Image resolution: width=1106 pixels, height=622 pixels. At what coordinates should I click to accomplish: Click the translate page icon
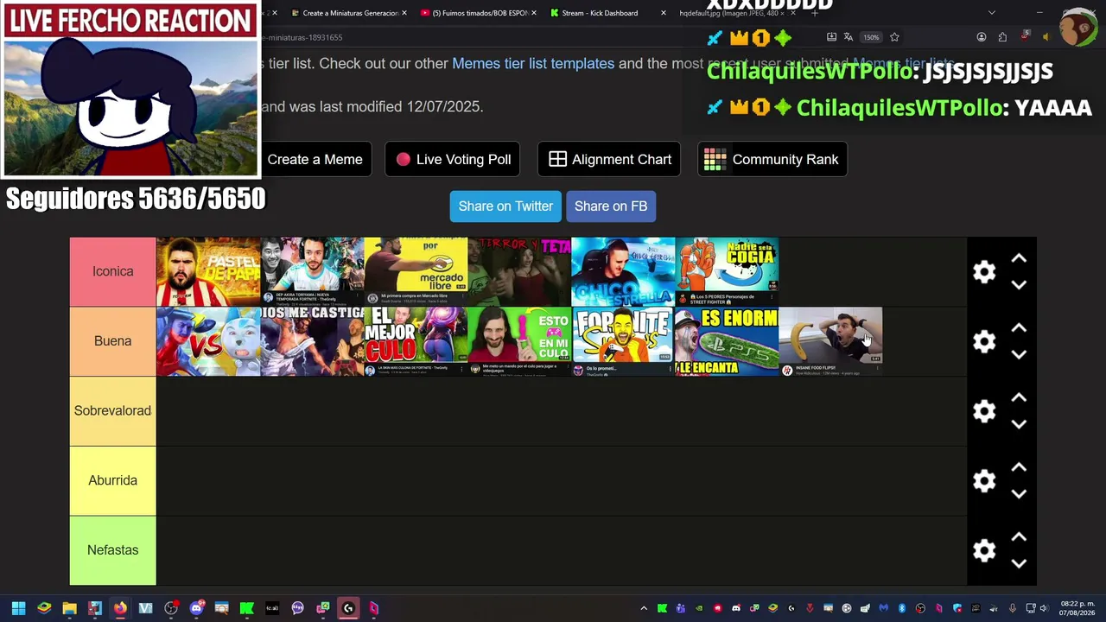(849, 37)
